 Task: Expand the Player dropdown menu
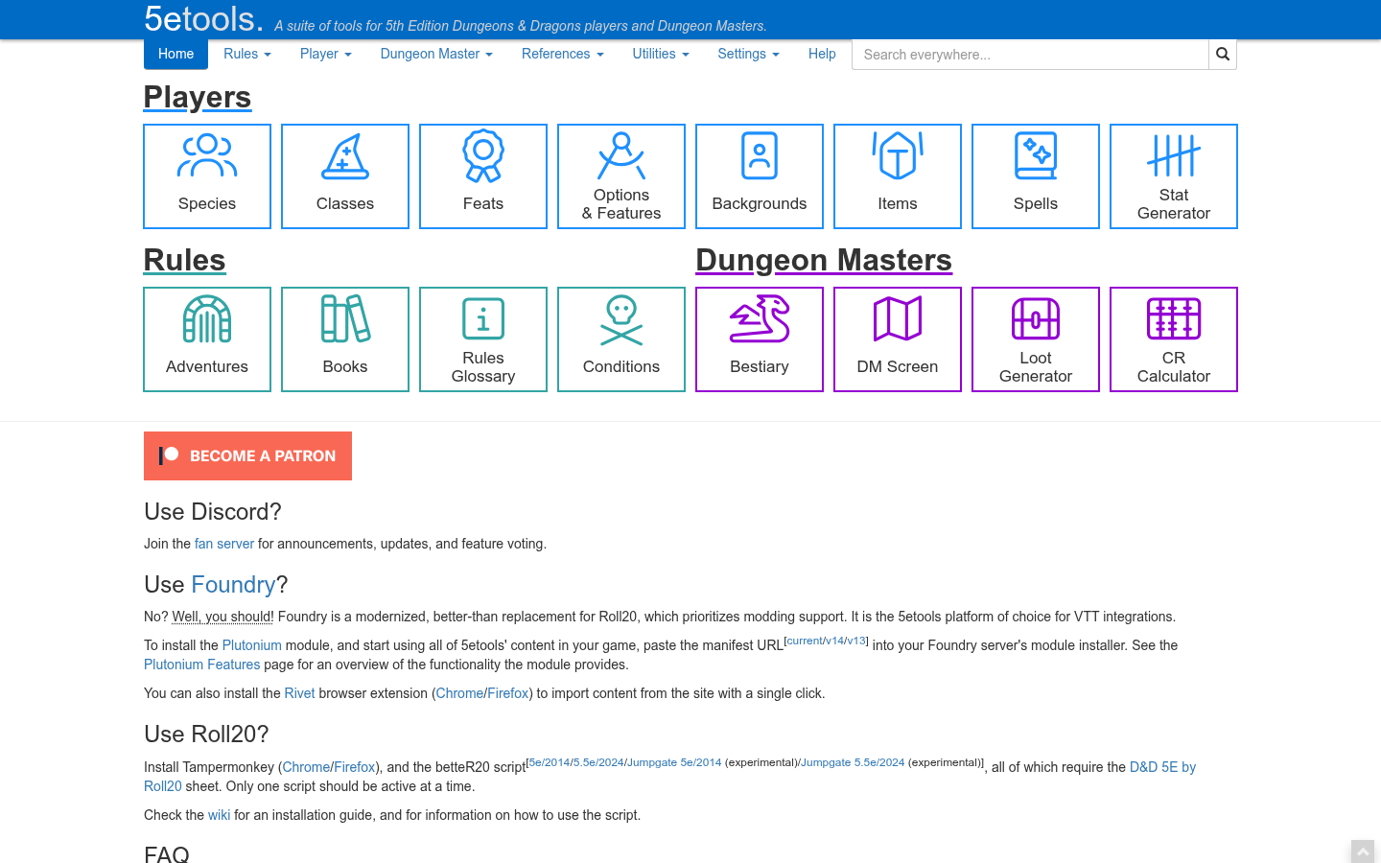pyautogui.click(x=326, y=55)
